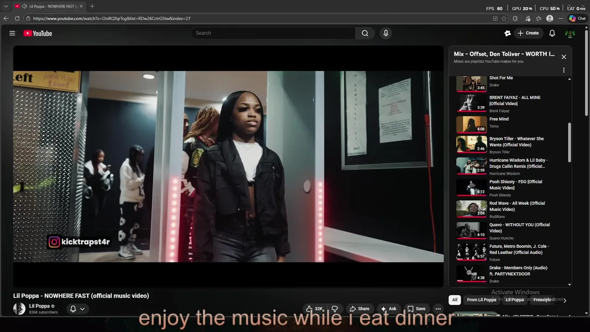
Task: Click the playlist panel scrollbar thumb
Action: click(x=569, y=142)
